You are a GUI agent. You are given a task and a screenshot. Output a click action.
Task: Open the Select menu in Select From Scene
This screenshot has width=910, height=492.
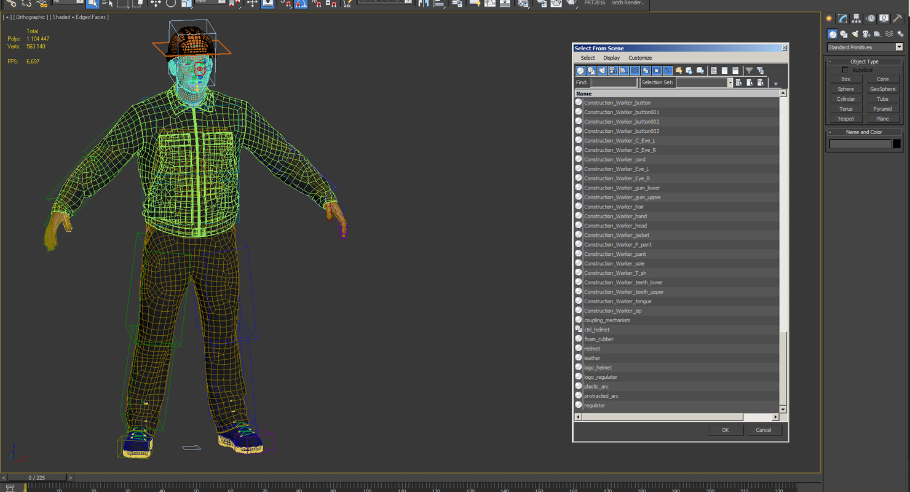[x=588, y=58]
